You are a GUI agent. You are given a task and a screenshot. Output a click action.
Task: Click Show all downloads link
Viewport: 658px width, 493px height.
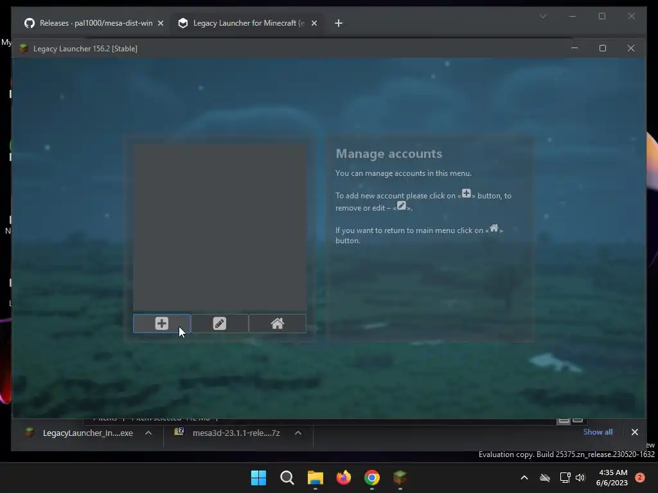coord(598,432)
